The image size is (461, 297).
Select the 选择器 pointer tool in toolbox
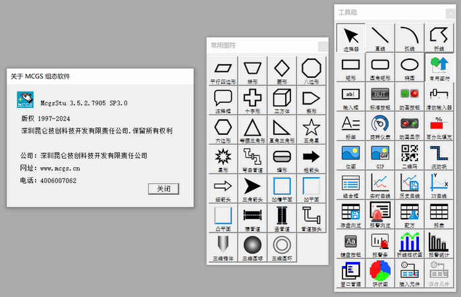(351, 38)
